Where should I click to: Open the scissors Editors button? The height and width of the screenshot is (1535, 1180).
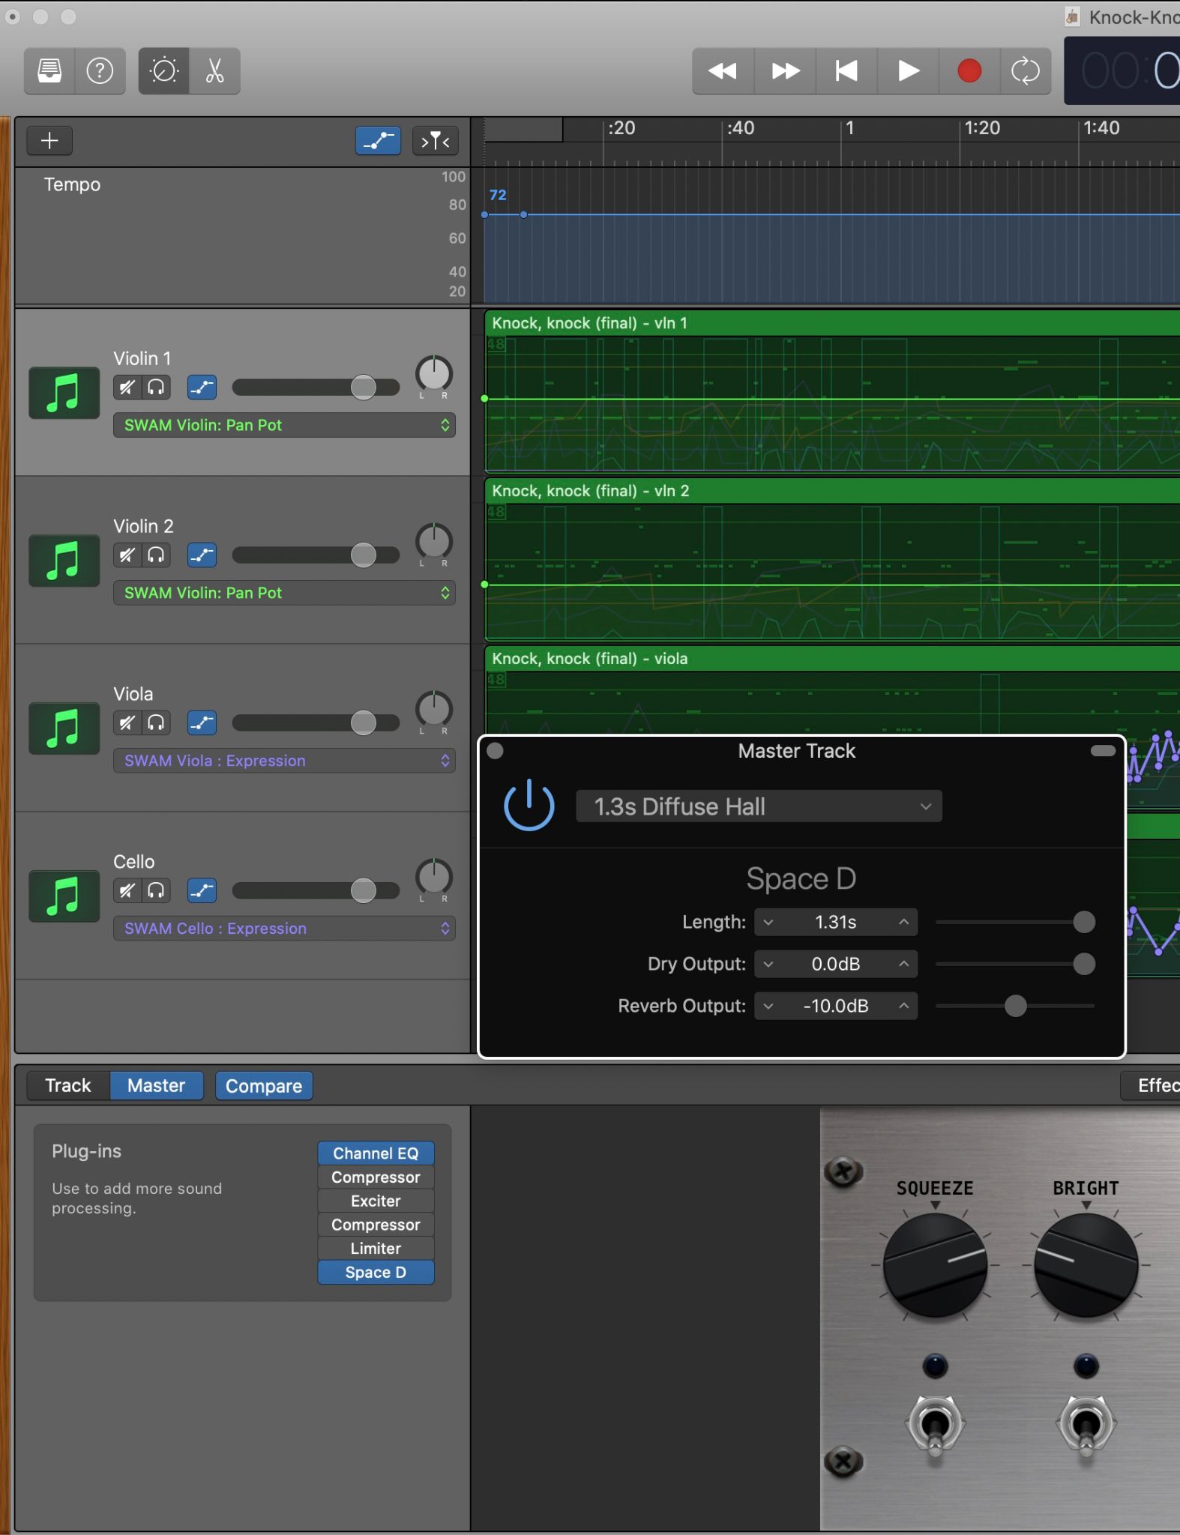point(215,71)
